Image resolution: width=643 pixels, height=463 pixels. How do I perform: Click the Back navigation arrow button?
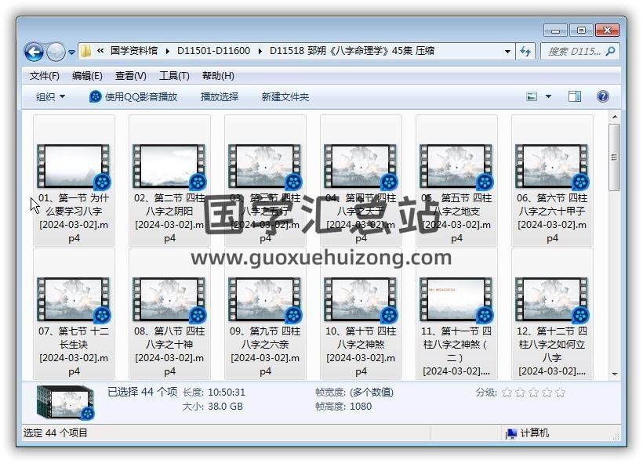tap(34, 52)
